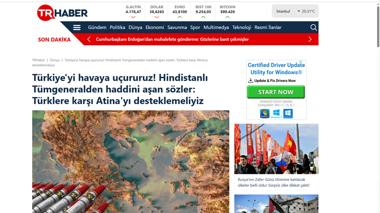The height and width of the screenshot is (213, 380).
Task: Click the Windows logos in driver ad
Action: 276,113
